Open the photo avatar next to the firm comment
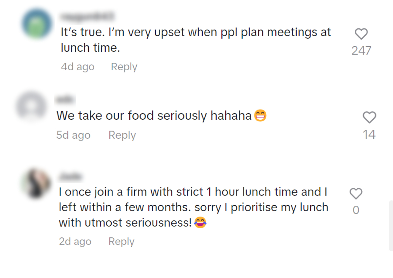The image size is (393, 278). point(35,183)
